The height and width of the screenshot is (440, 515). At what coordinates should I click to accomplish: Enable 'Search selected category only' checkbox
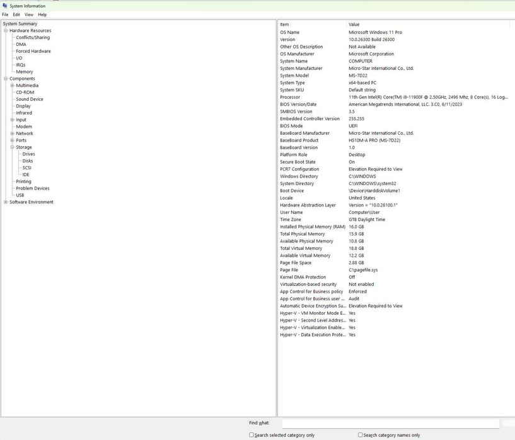click(252, 435)
